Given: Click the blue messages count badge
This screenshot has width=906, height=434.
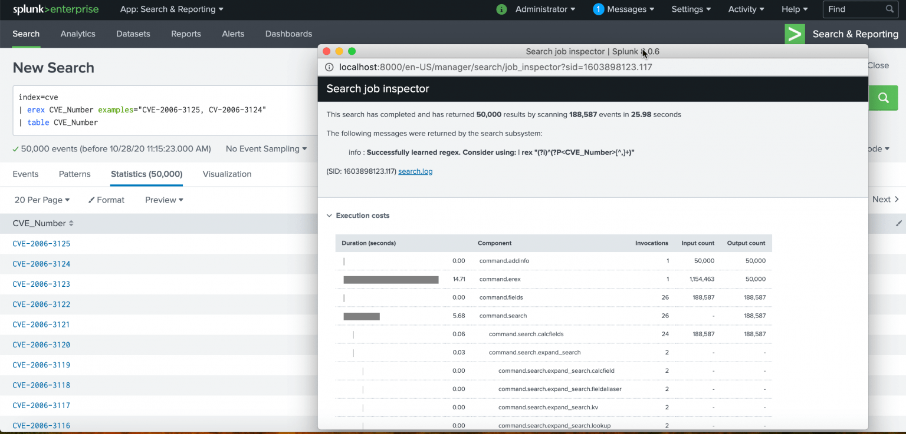Looking at the screenshot, I should [598, 9].
